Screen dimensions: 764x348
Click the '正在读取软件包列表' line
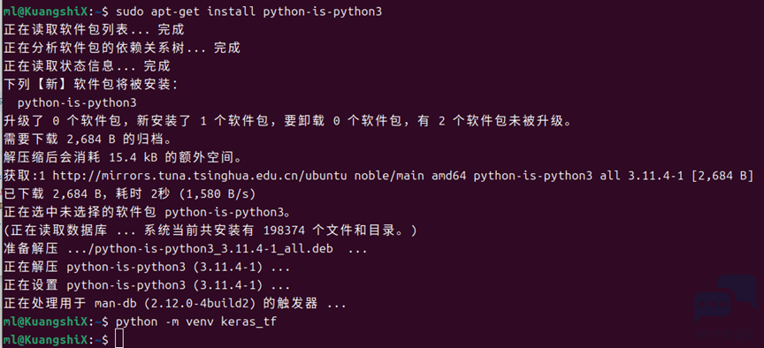point(94,30)
